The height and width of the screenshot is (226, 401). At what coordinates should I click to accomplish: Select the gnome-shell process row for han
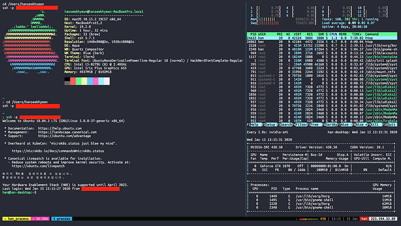[x=322, y=49]
